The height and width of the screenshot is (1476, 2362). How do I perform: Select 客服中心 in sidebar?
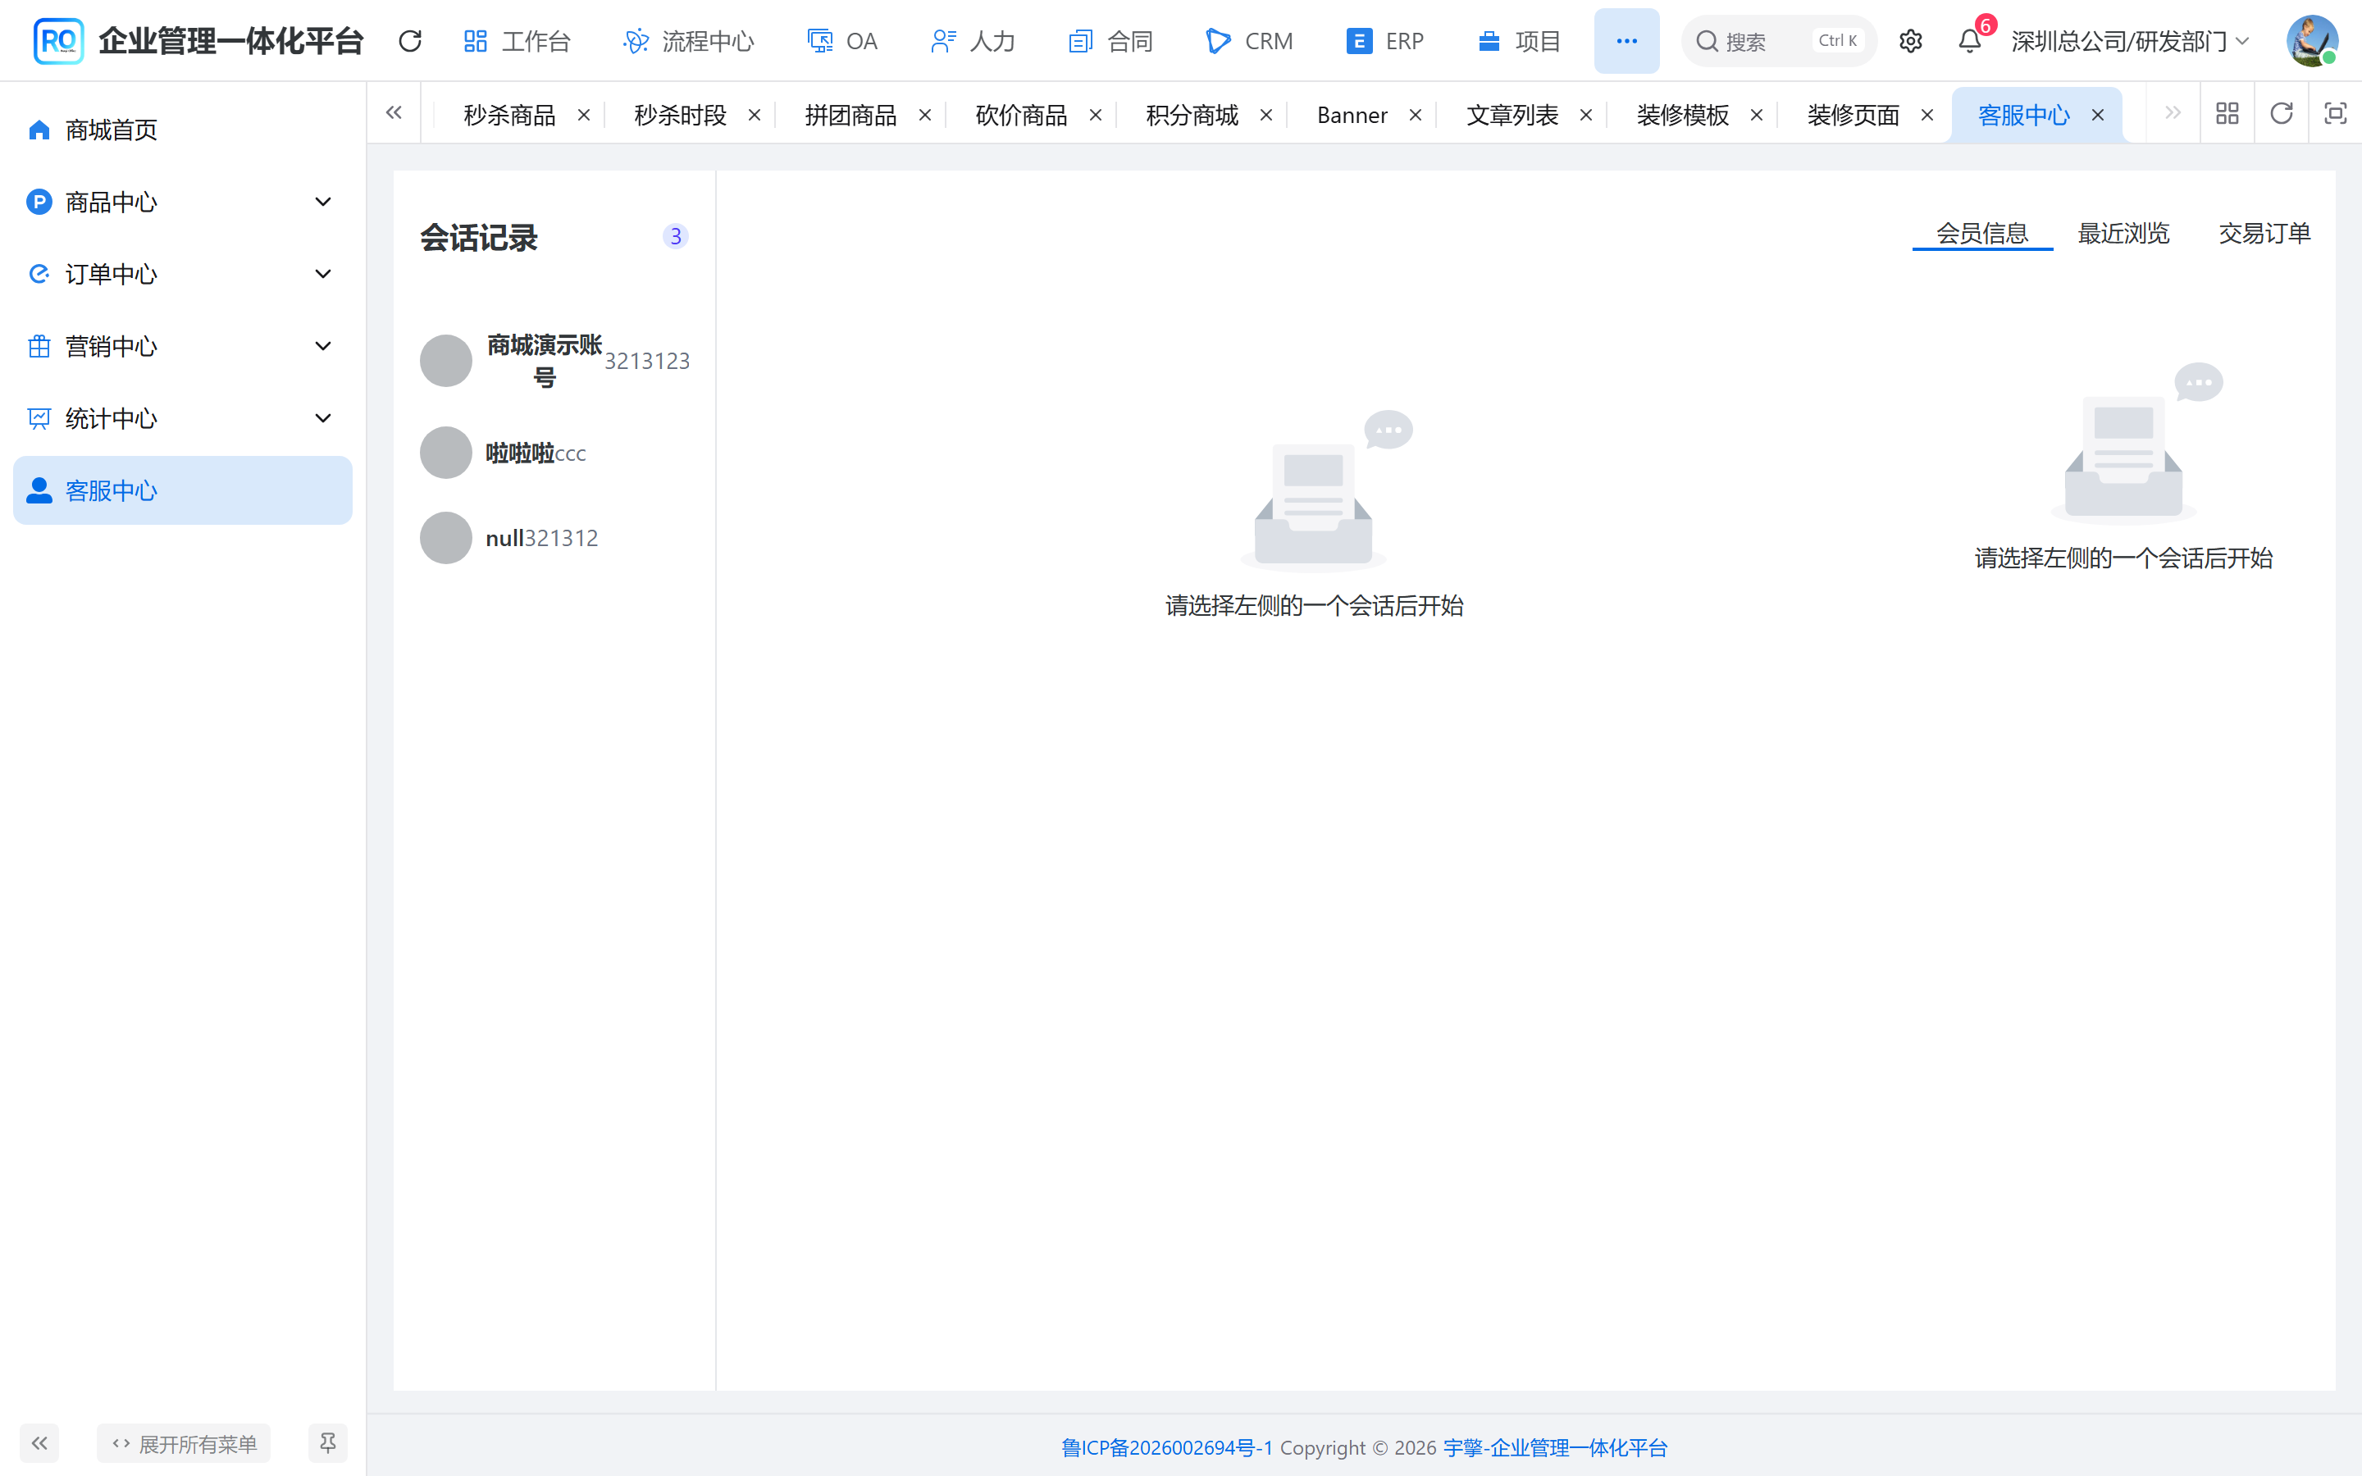tap(183, 490)
